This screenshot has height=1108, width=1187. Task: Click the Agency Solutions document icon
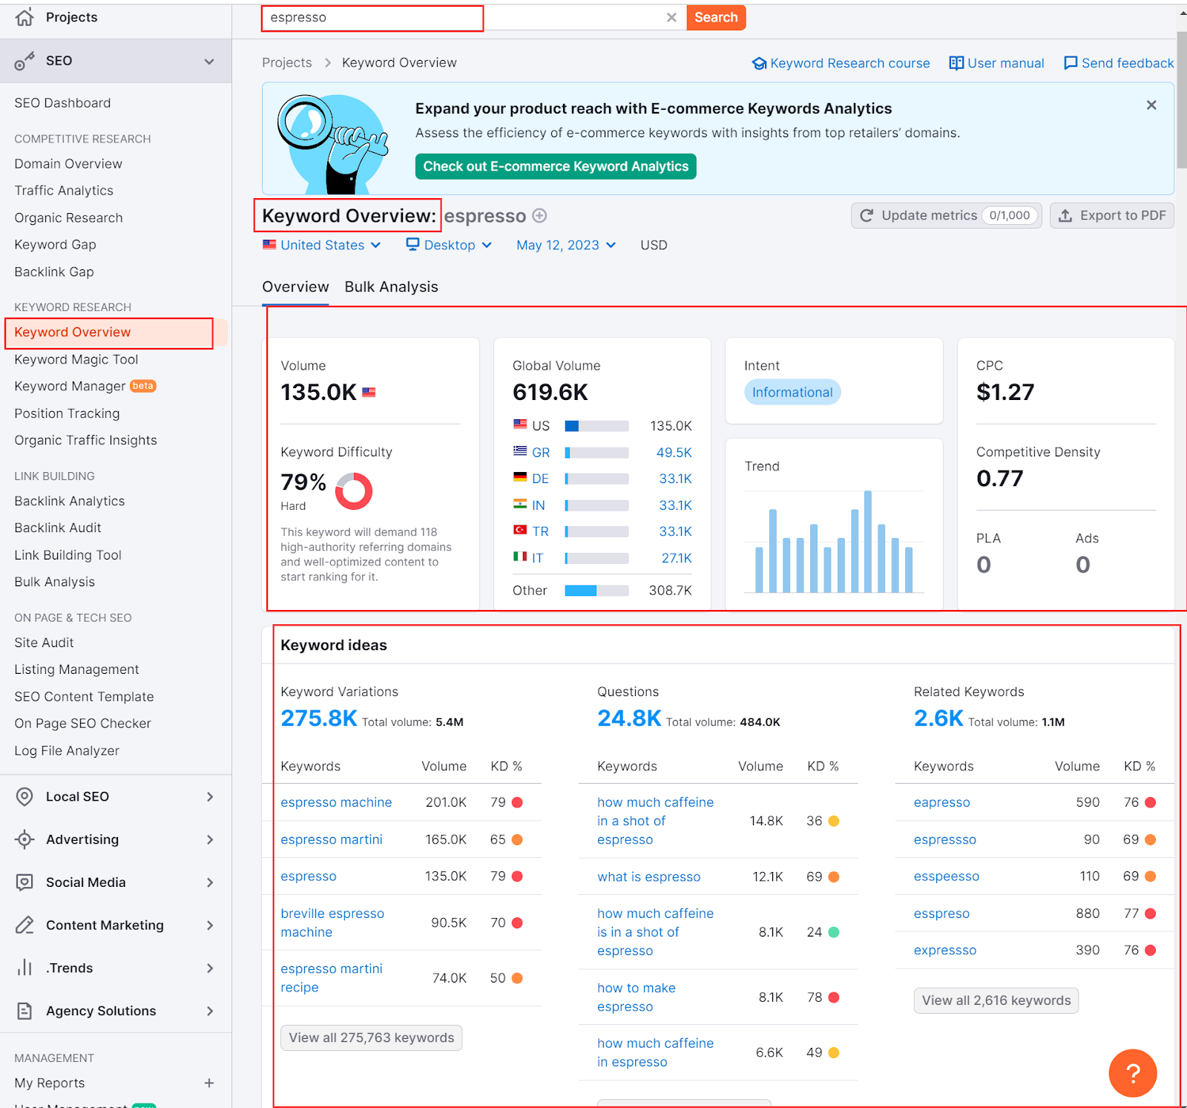point(24,1011)
